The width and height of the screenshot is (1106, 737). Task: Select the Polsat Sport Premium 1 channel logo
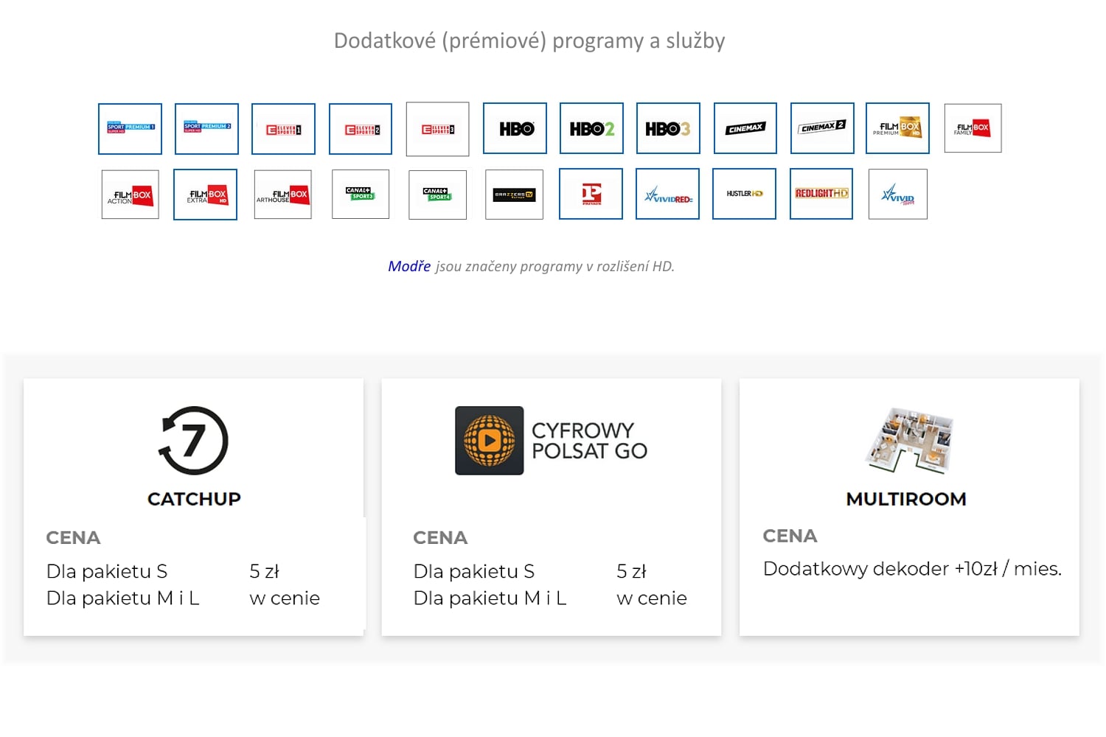(130, 129)
